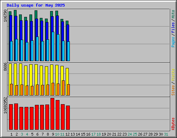This screenshot has height=138, width=177.
Task: Click green day 11 on the x-axis
Action: [x=62, y=134]
